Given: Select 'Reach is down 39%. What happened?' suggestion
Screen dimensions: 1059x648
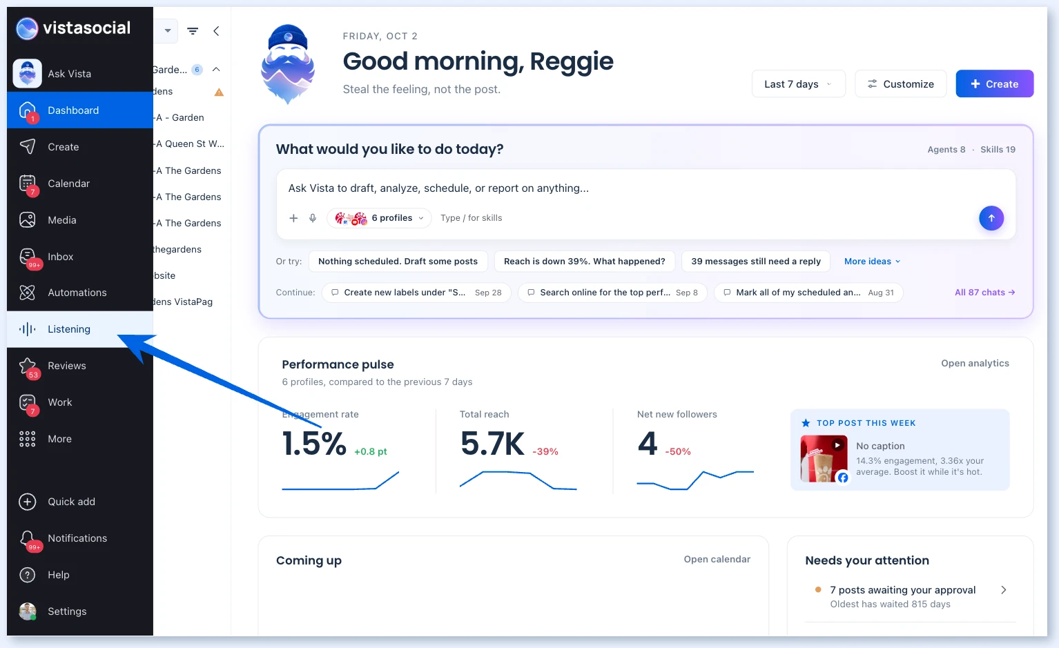Looking at the screenshot, I should tap(584, 262).
